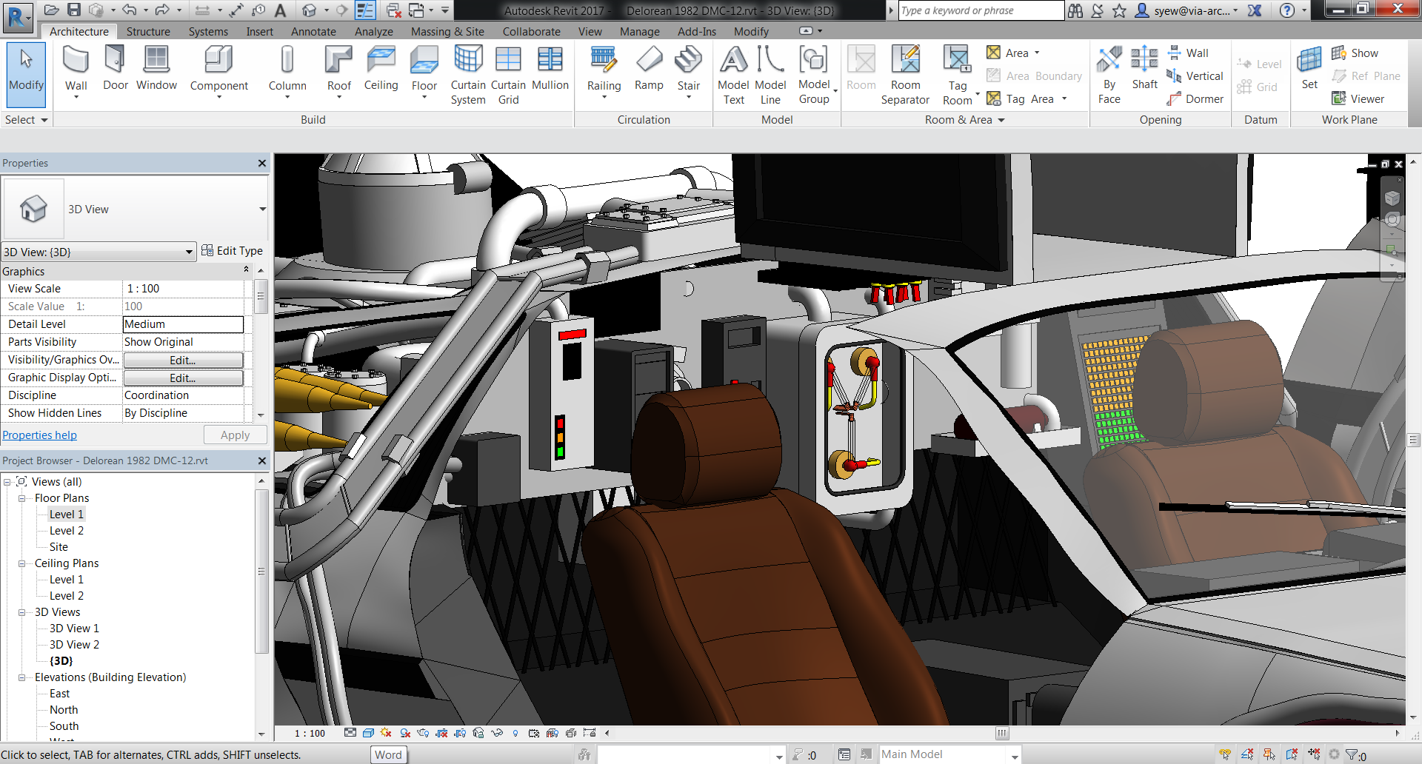This screenshot has height=764, width=1422.
Task: Toggle Thin Lines in quick access toolbar
Action: tap(365, 10)
